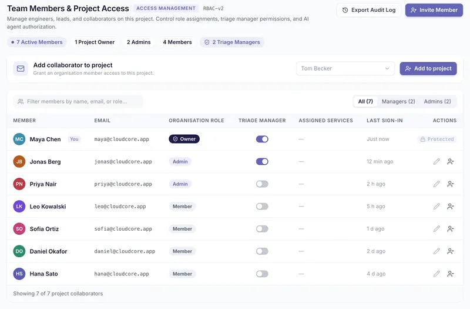Screen dimensions: 470x309
Task: Open Sofia Ortiz's Member role badge
Action: tap(182, 229)
